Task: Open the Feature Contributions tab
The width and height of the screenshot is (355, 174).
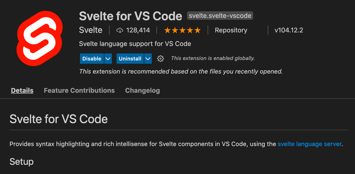Action: [x=79, y=90]
